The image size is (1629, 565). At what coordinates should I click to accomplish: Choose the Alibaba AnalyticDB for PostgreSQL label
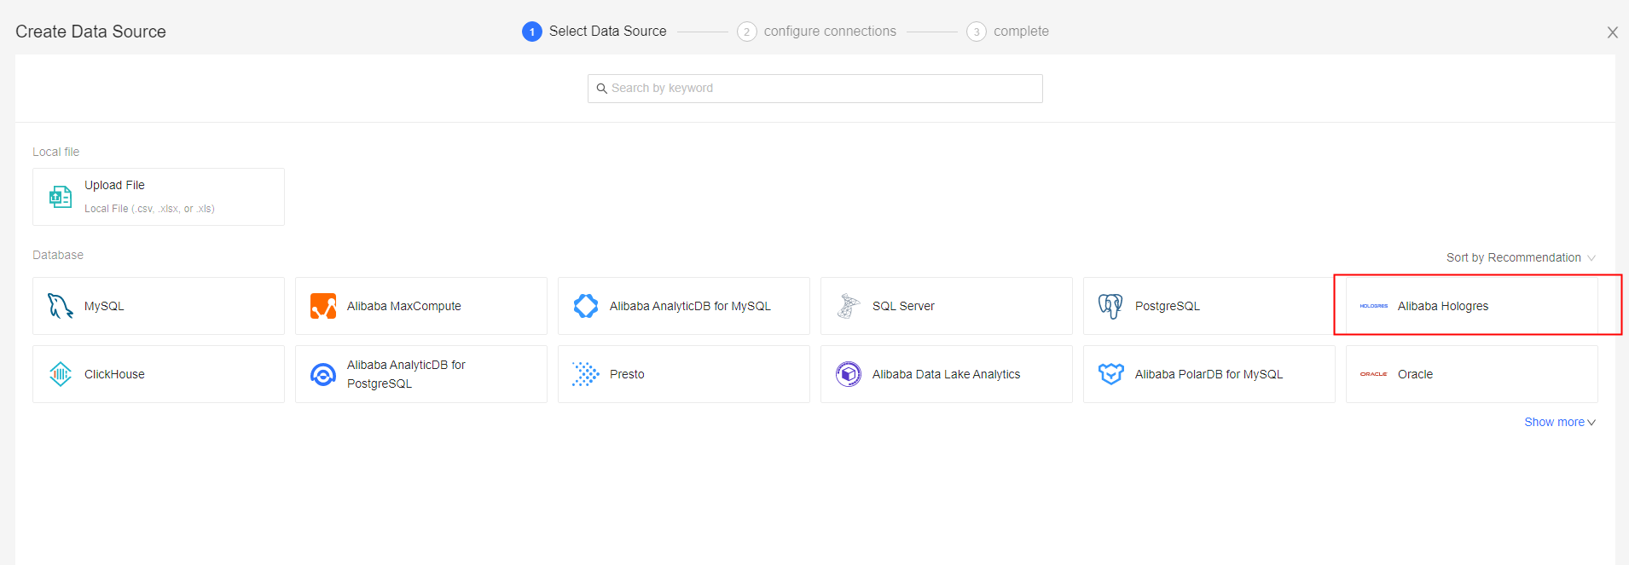pos(406,374)
